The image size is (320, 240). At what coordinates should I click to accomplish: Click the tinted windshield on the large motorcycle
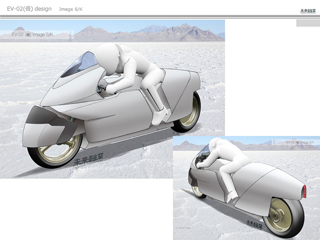pos(79,63)
